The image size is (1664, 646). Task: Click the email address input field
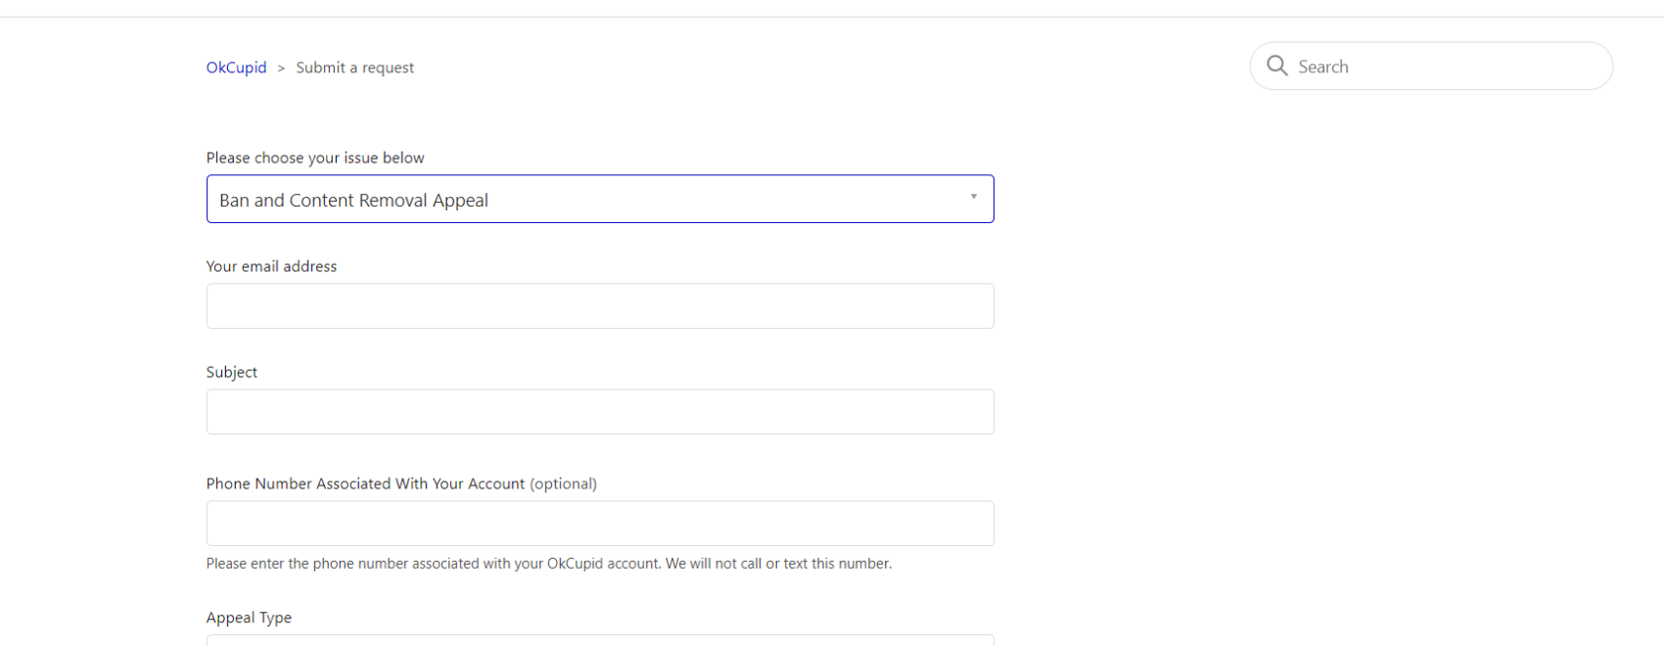click(600, 305)
